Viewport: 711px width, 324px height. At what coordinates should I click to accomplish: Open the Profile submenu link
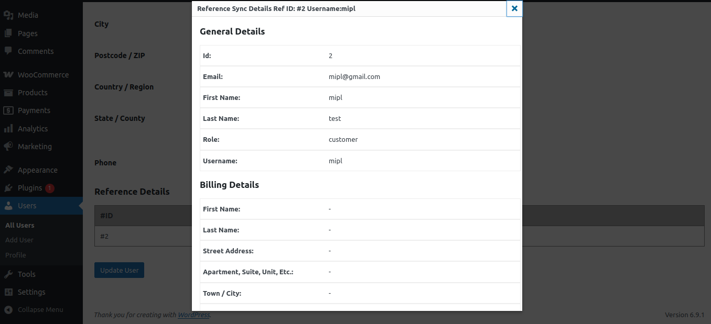[16, 255]
